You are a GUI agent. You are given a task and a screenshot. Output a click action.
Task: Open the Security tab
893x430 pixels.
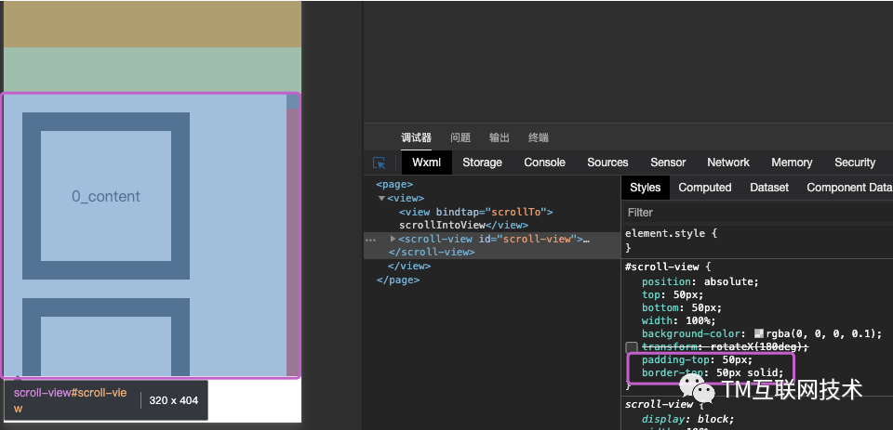tap(854, 163)
